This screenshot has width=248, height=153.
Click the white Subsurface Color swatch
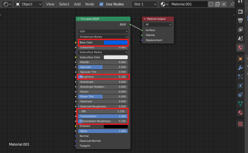pos(116,57)
